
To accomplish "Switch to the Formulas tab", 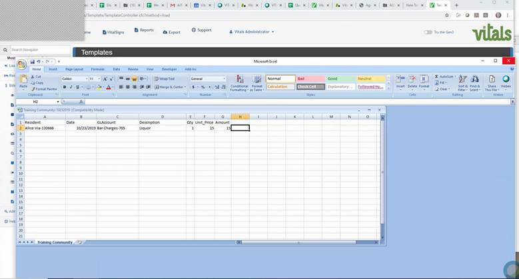I will (98, 69).
